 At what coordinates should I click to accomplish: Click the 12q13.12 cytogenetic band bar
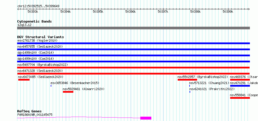tap(133, 28)
